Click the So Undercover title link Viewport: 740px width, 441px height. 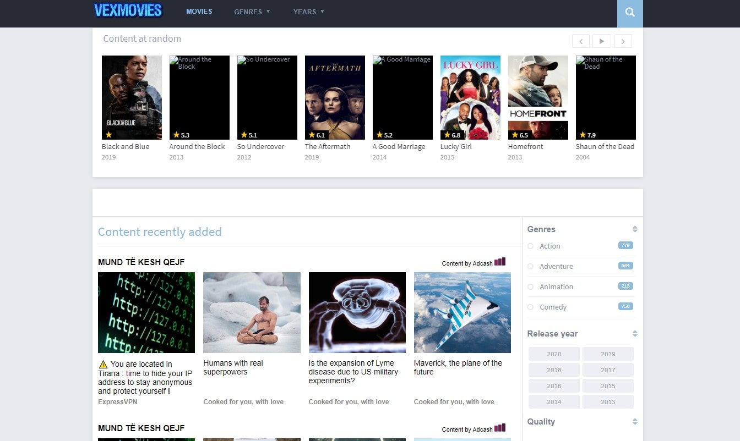[x=261, y=147]
